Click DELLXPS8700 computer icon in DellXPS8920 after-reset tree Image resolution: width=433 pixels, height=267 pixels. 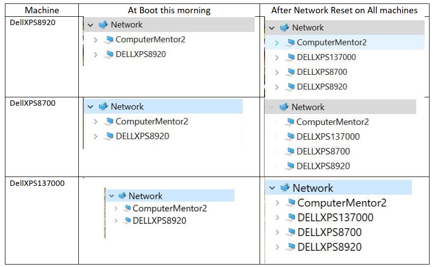(290, 72)
